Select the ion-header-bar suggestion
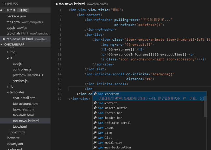Image resolution: width=211 pixels, height=150 pixels. click(148, 118)
